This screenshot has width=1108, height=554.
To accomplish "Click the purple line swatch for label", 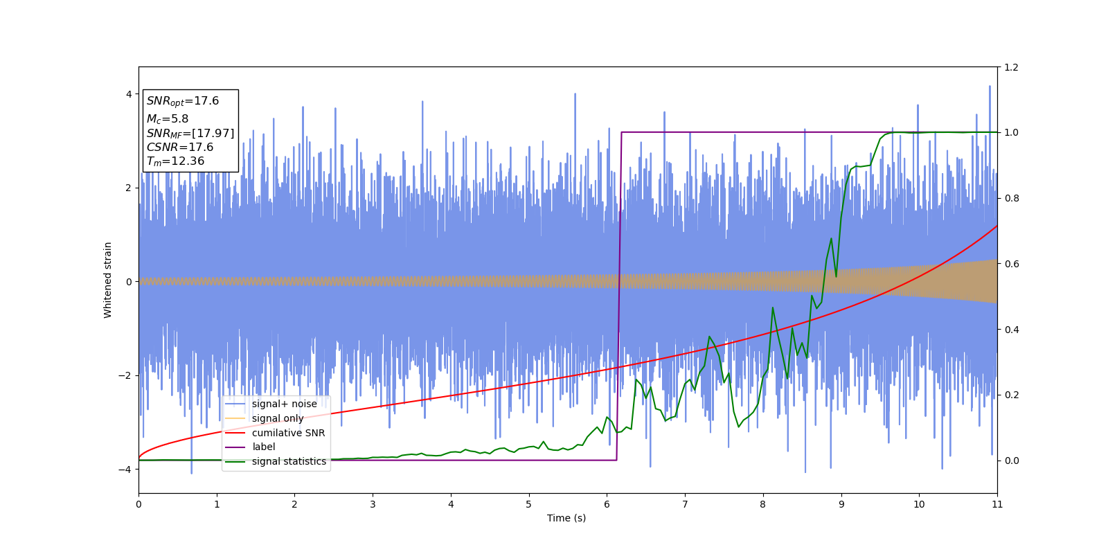I will 236,447.
